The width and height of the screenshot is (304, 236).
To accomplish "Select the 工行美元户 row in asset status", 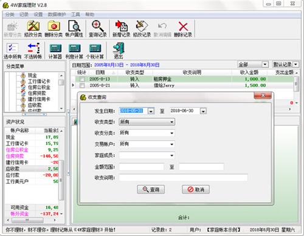I will click(x=32, y=181).
